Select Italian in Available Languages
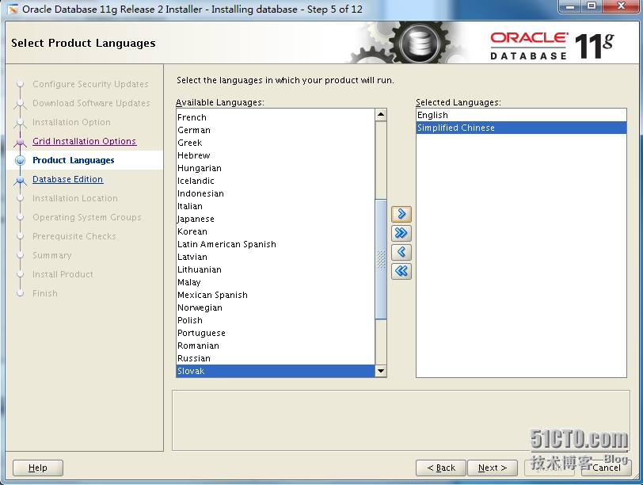The height and width of the screenshot is (485, 643). click(x=275, y=206)
